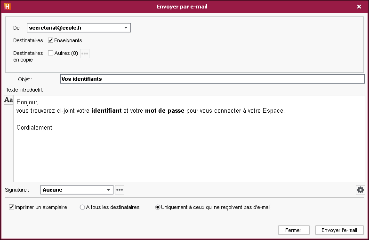Open the Signature dropdown arrow
This screenshot has width=369, height=240.
108,190
